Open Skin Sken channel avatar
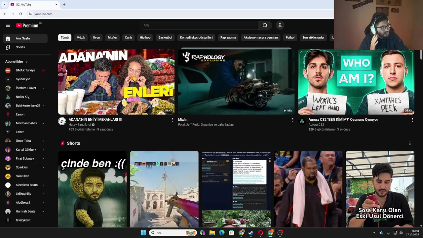This screenshot has height=238, width=423. click(8, 176)
